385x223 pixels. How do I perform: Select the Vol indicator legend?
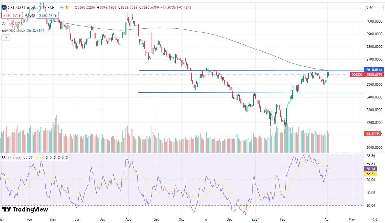(4, 23)
